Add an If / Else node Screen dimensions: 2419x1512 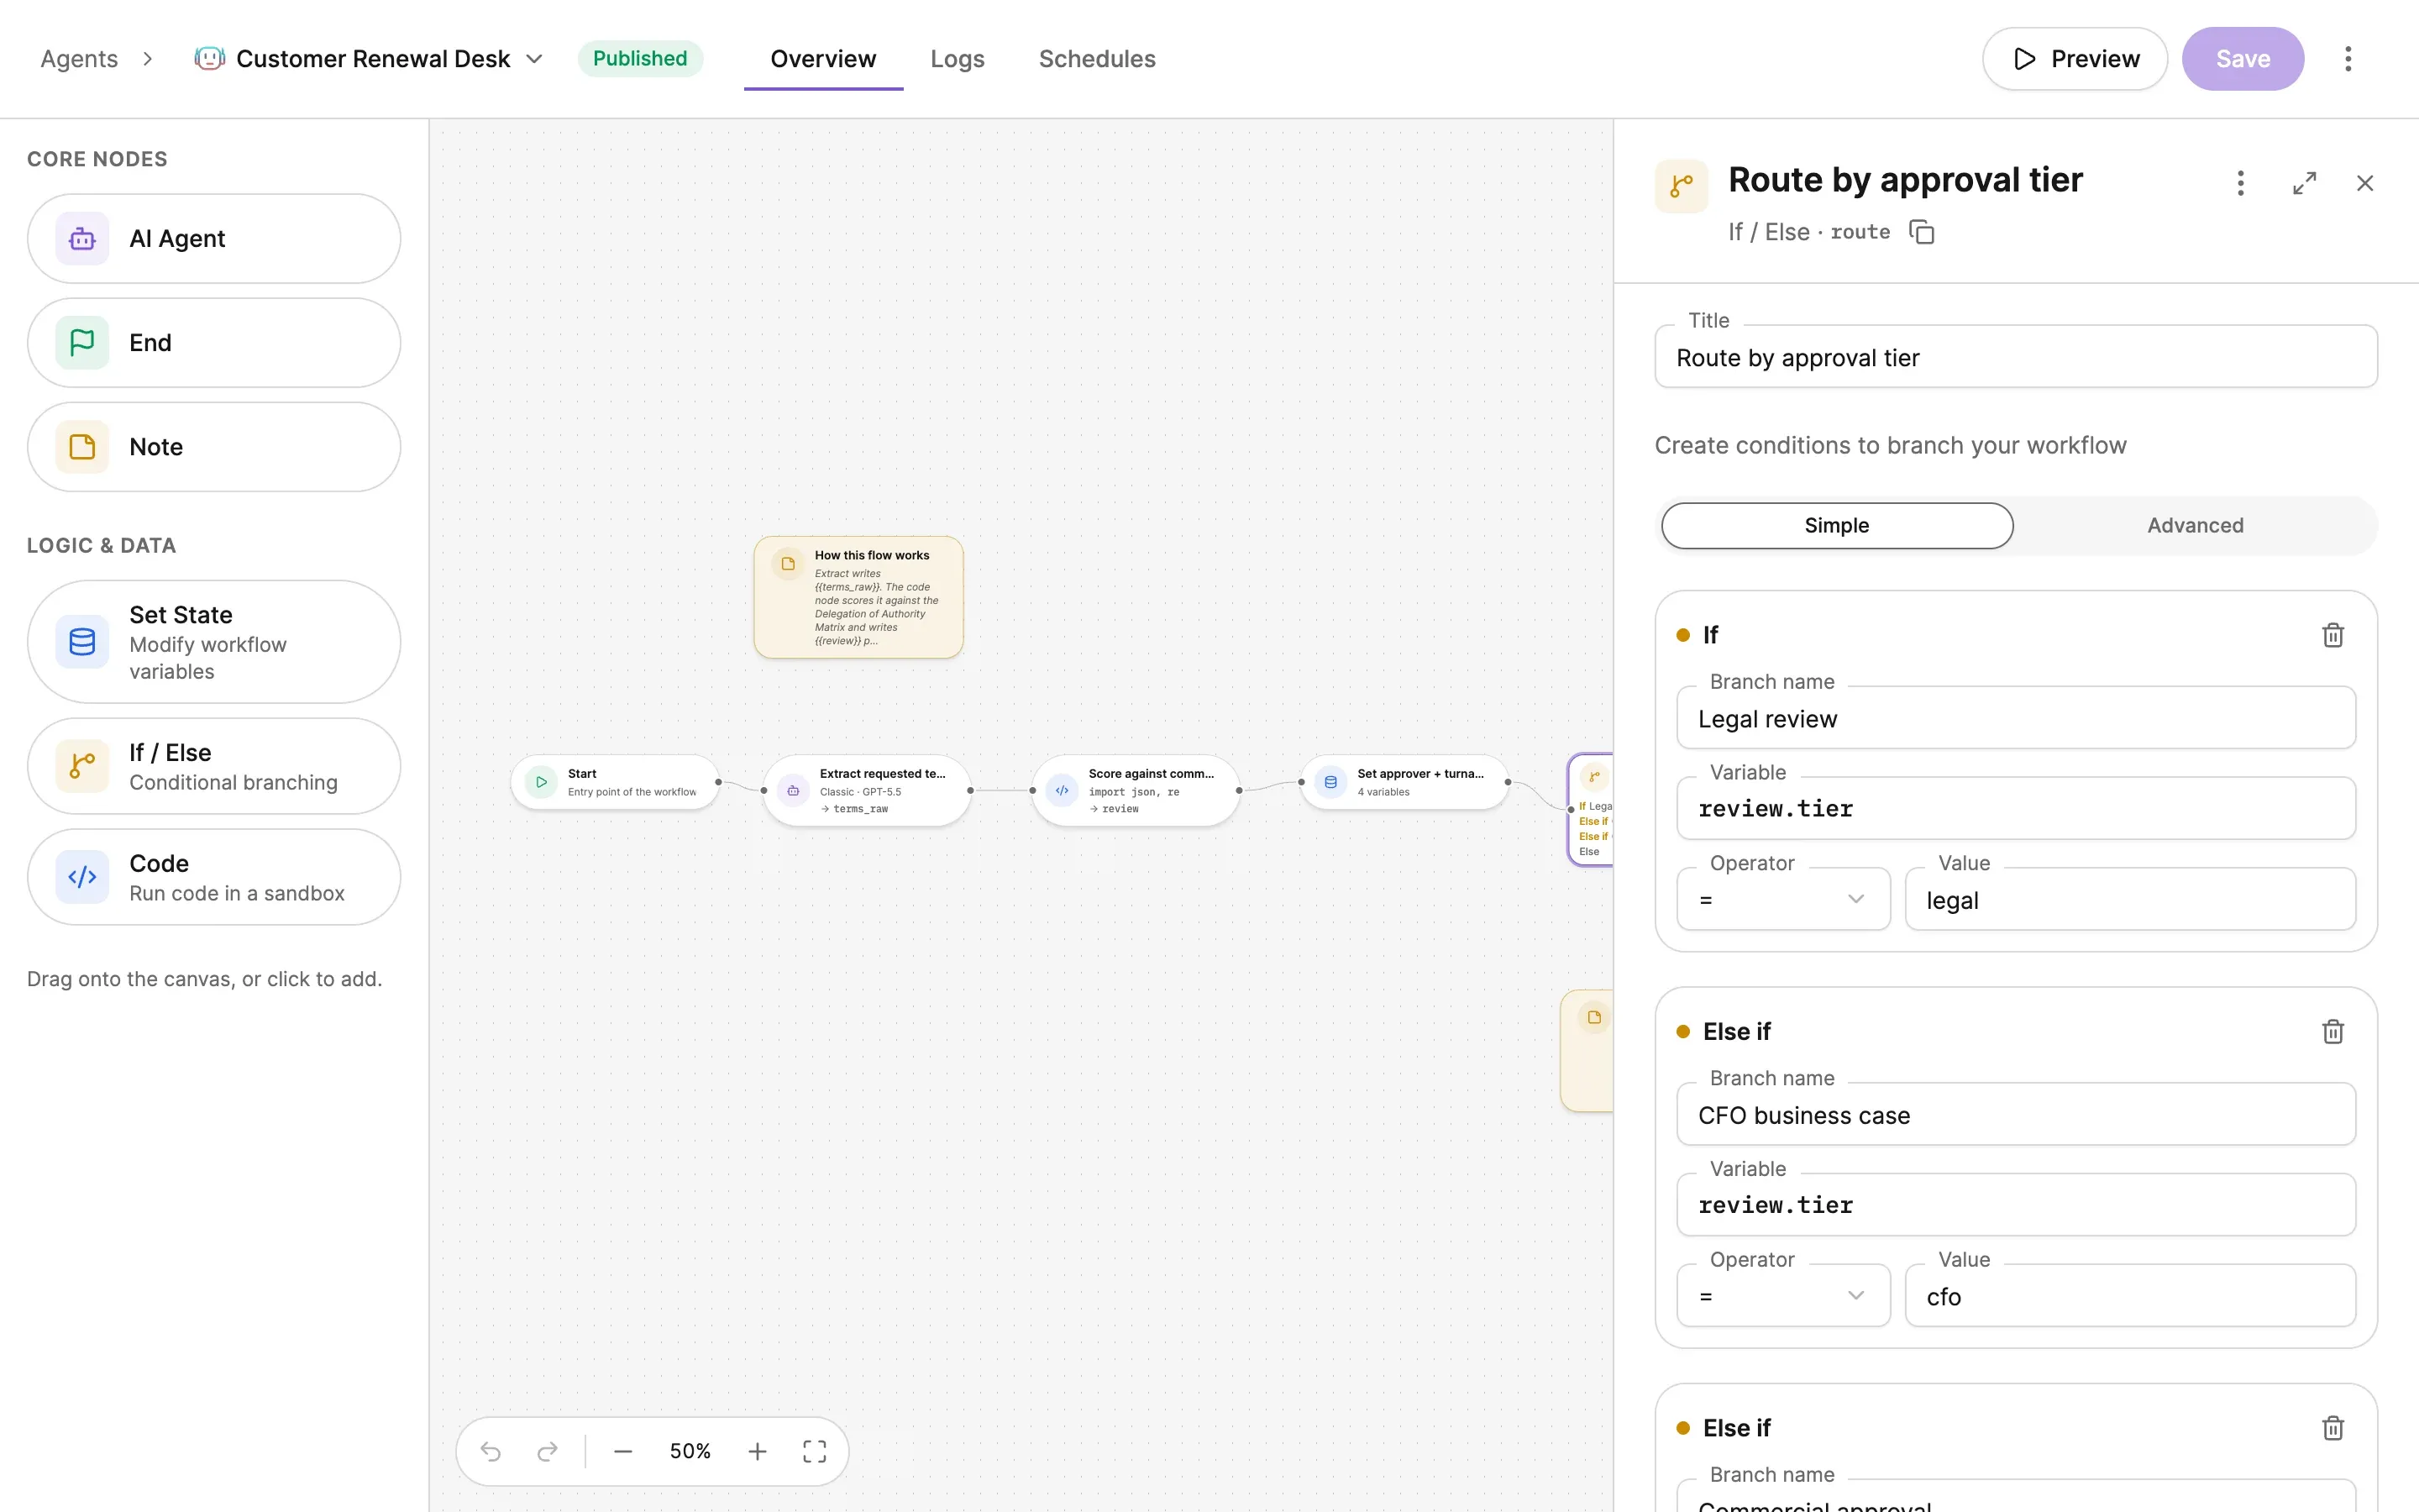(214, 766)
